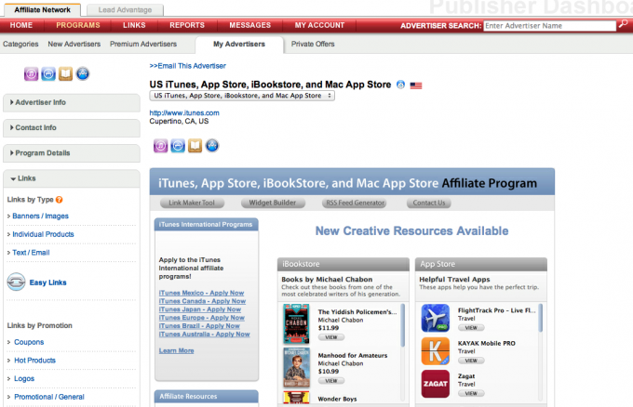633x407 pixels.
Task: Go to the Categories sub-tab
Action: coord(20,44)
